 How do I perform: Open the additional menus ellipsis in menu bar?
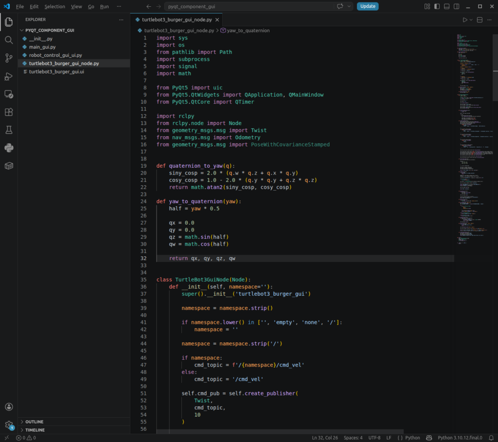119,6
